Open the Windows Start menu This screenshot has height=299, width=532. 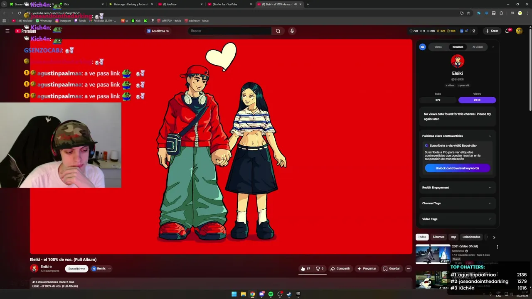coord(234,294)
